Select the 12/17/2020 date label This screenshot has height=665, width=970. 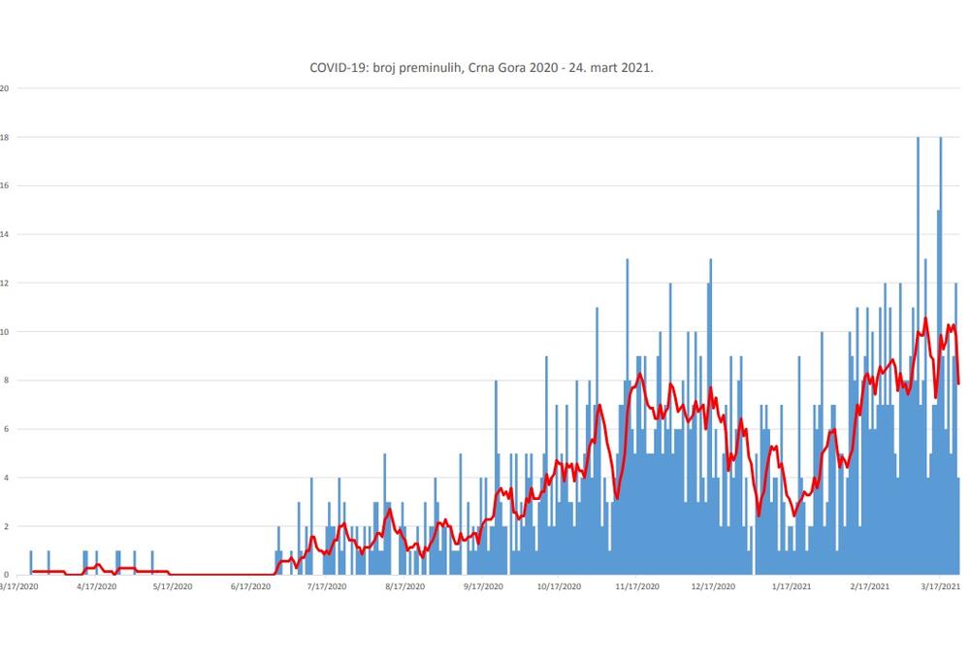(x=714, y=586)
